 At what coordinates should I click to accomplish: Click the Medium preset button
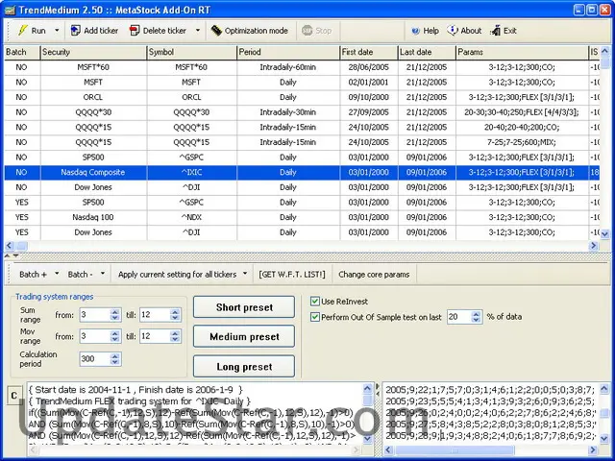click(x=244, y=337)
